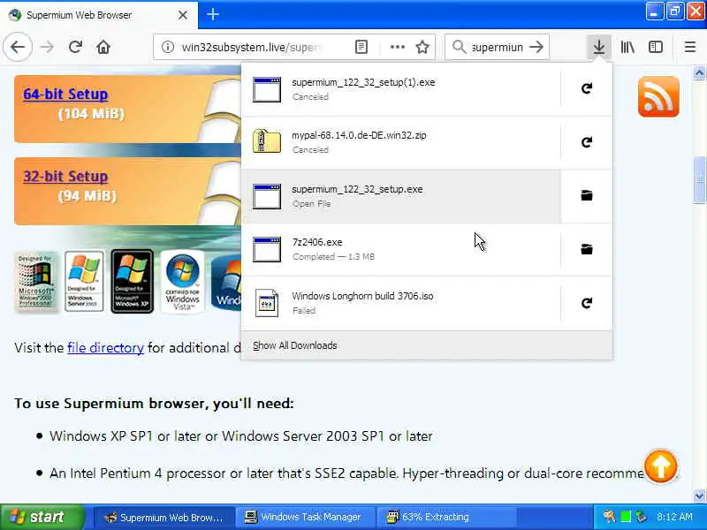This screenshot has width=707, height=530.
Task: Click the search magnifier icon
Action: point(459,47)
